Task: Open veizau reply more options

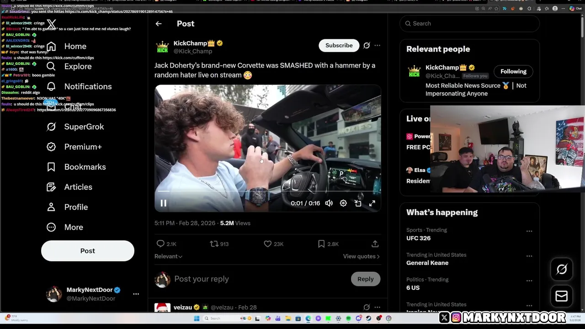Action: tap(377, 308)
